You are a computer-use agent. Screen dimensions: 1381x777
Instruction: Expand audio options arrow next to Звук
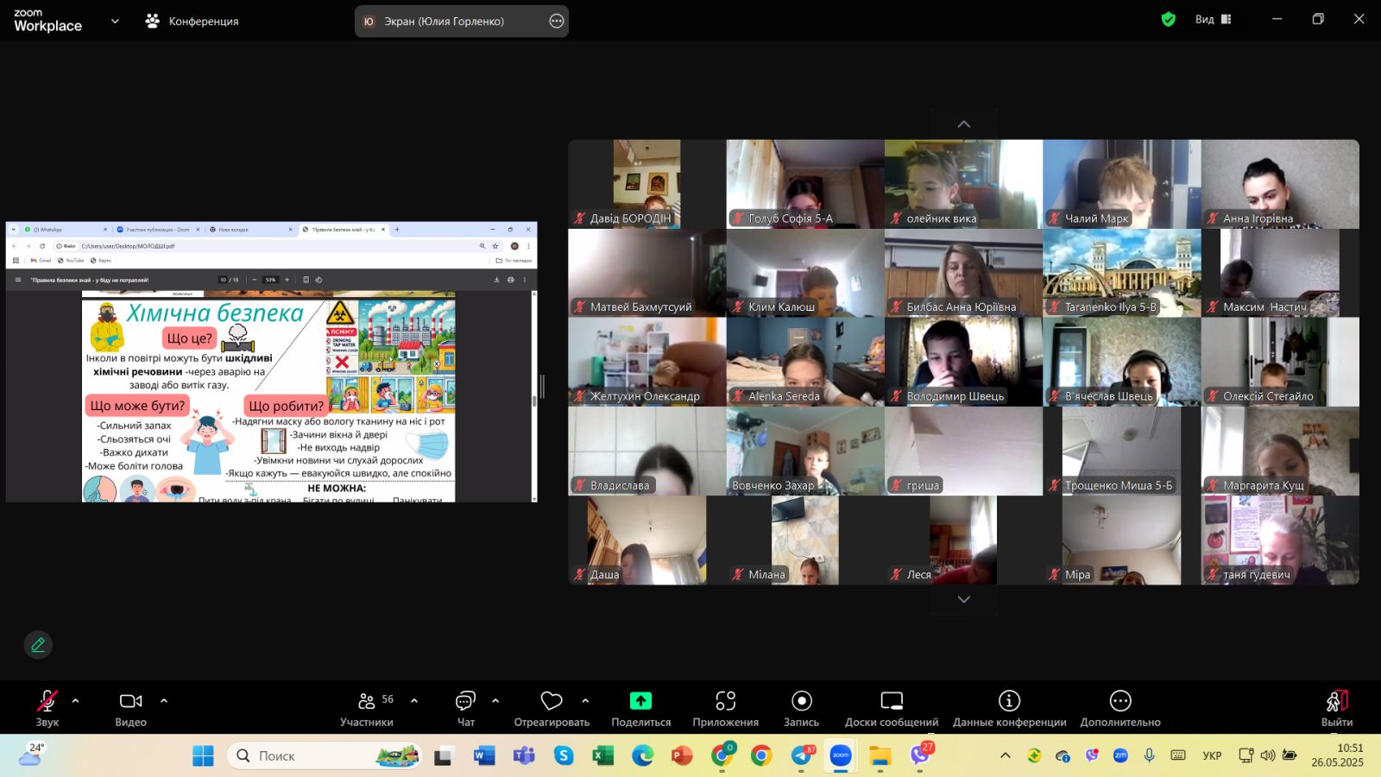pyautogui.click(x=76, y=701)
